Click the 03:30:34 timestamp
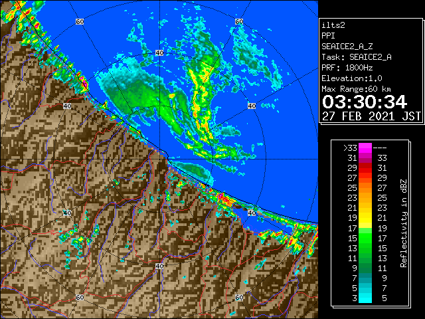This screenshot has width=425, height=319. pos(365,102)
